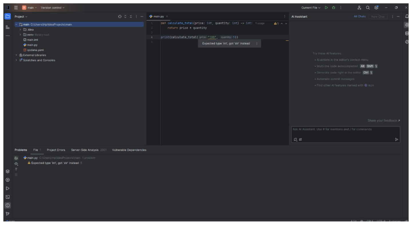Click Expand Selected arrows in Project panel
This screenshot has width=412, height=225.
coord(125,17)
